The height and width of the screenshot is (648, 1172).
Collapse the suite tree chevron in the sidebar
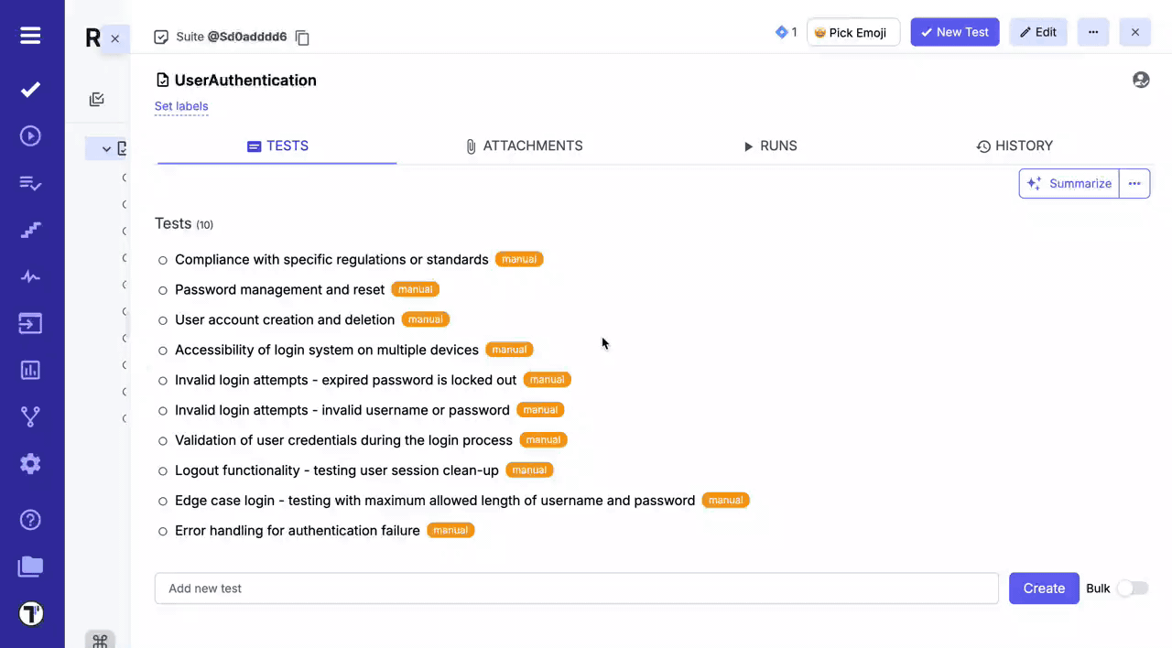[x=106, y=148]
